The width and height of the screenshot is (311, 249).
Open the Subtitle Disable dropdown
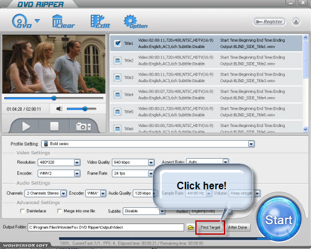[x=162, y=211]
